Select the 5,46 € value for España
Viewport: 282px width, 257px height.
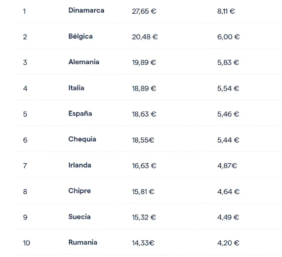tap(228, 114)
